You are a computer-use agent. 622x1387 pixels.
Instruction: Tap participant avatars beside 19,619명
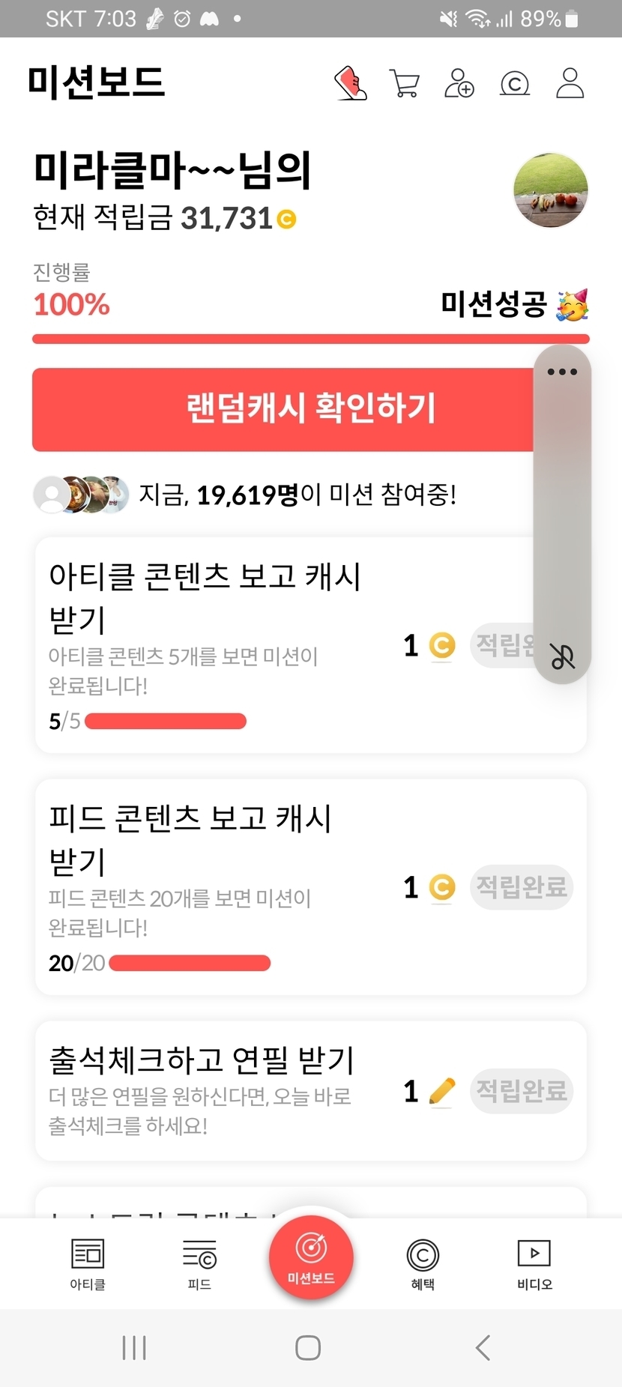pos(81,495)
